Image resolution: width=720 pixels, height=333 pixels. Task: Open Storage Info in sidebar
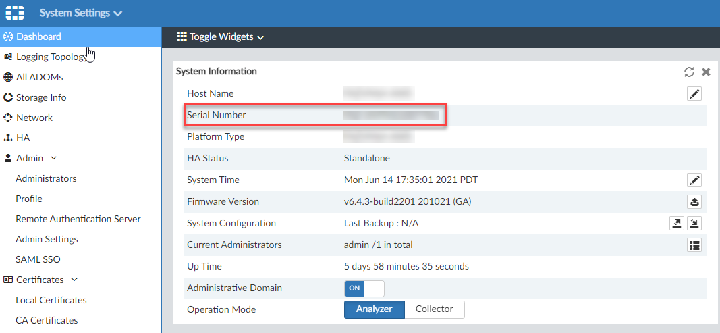(40, 97)
